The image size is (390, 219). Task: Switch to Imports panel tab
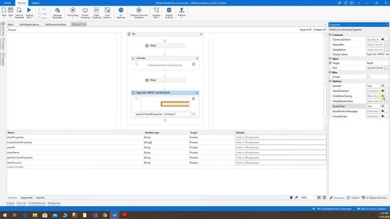[x=40, y=198]
